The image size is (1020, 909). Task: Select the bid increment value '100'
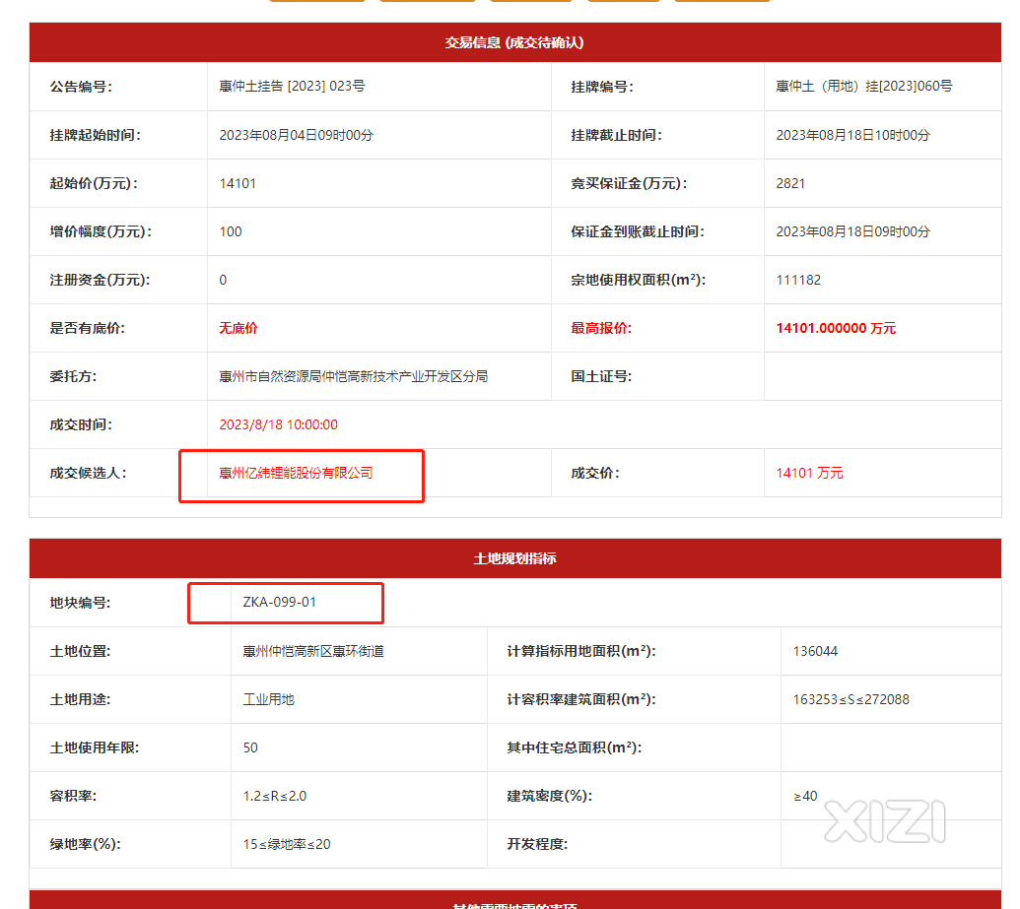tap(231, 231)
